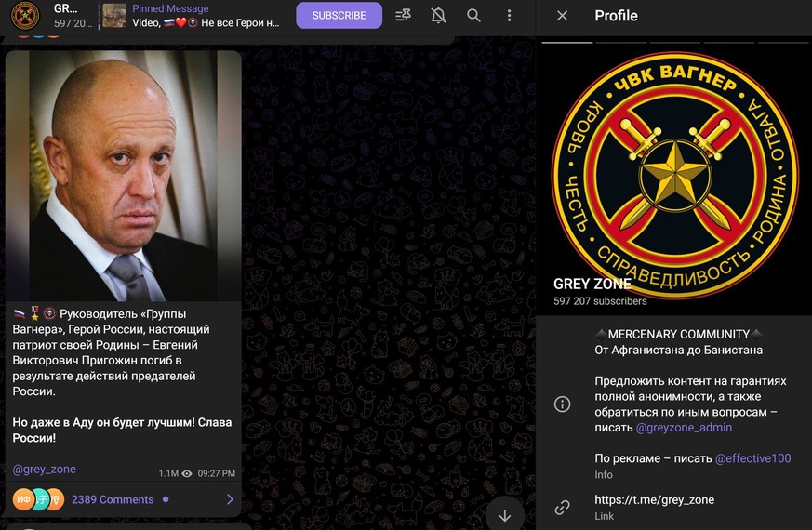Click the pinned message video thumbnail

[114, 16]
